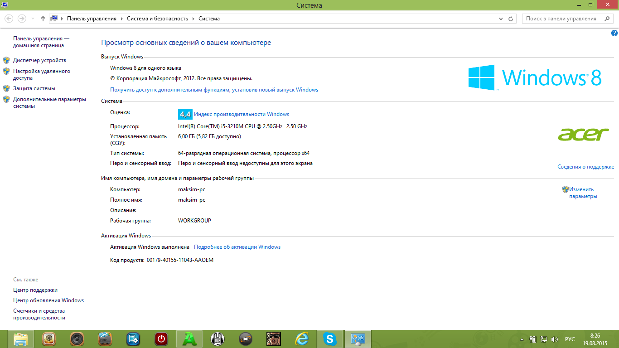Expand the arrow after 'Система и безопасность' breadcrumb
Viewport: 619px width, 348px height.
[193, 19]
